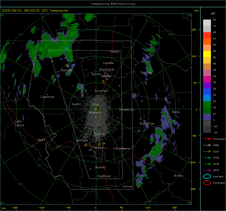Select the white 04DK arrow icon
Screen dimensions: 226x211
[207, 145]
